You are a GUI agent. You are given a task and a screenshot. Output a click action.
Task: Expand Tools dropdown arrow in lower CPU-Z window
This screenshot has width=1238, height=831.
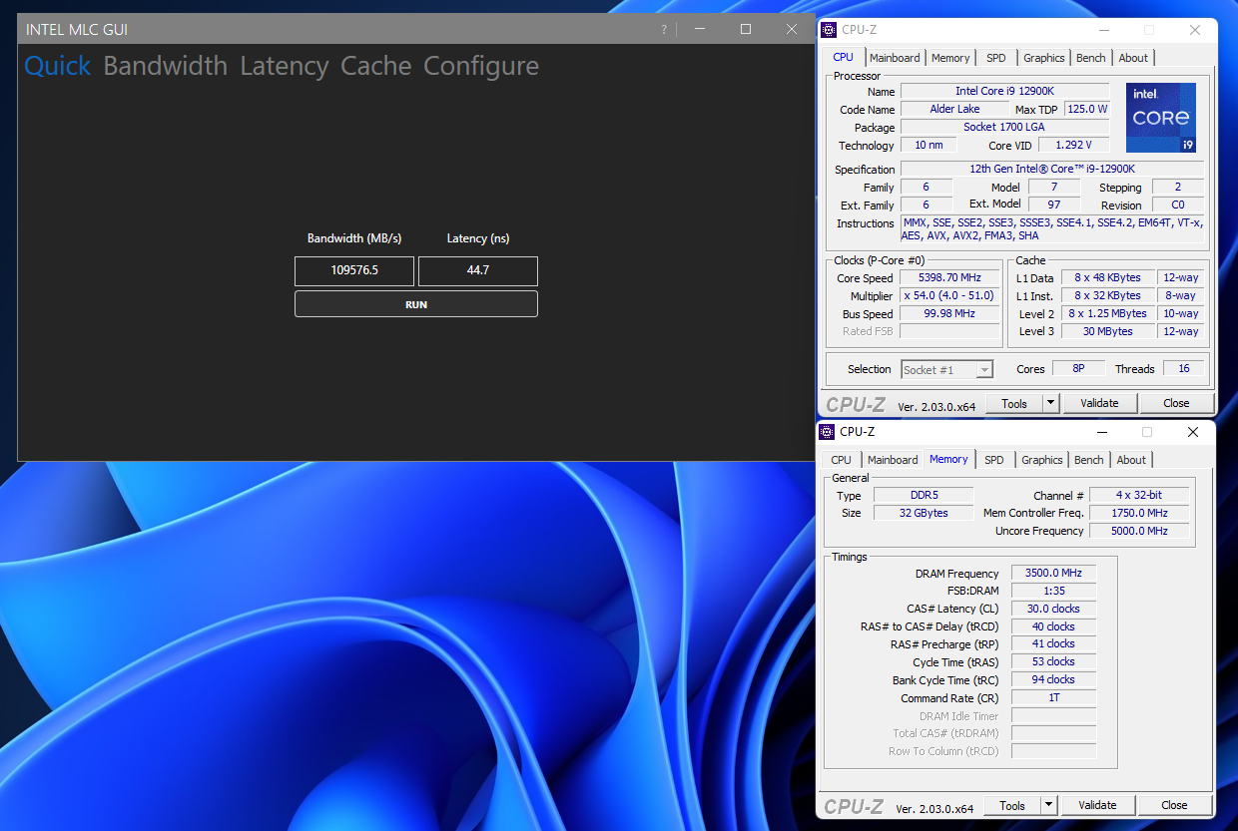[1048, 805]
